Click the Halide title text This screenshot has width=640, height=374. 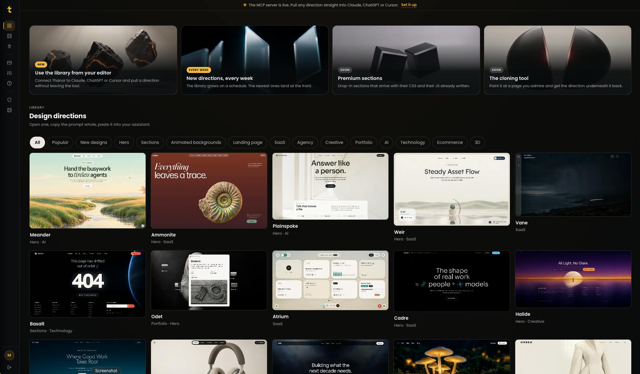tap(523, 314)
